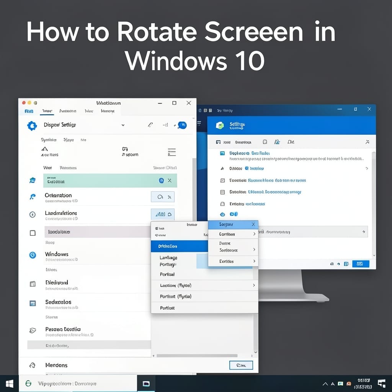The height and width of the screenshot is (392, 392).
Task: Click the globe icon next to Windows row
Action: point(33,255)
